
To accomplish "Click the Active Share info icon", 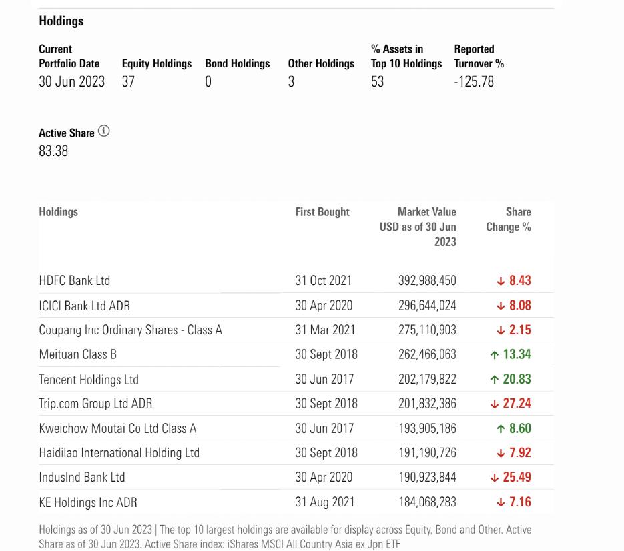I will [104, 131].
